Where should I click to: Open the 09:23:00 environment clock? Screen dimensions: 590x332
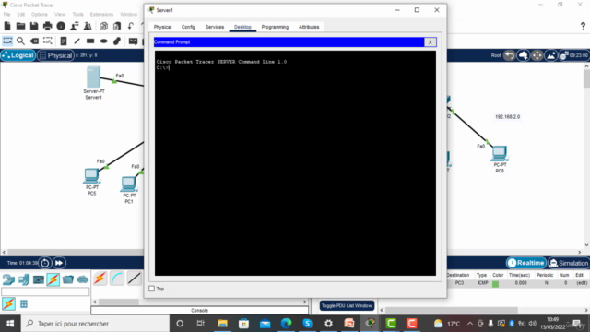[573, 55]
